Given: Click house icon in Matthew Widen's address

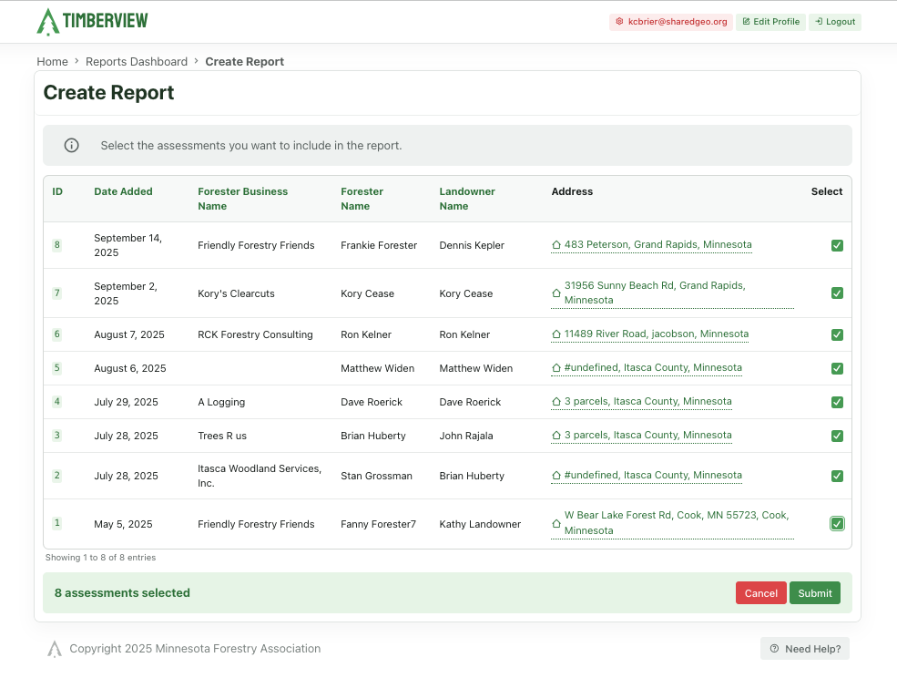Looking at the screenshot, I should point(556,367).
